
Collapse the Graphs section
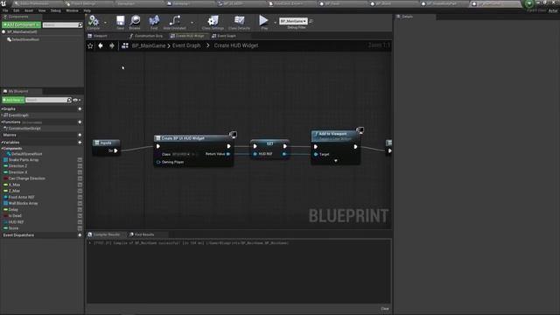tap(2, 108)
